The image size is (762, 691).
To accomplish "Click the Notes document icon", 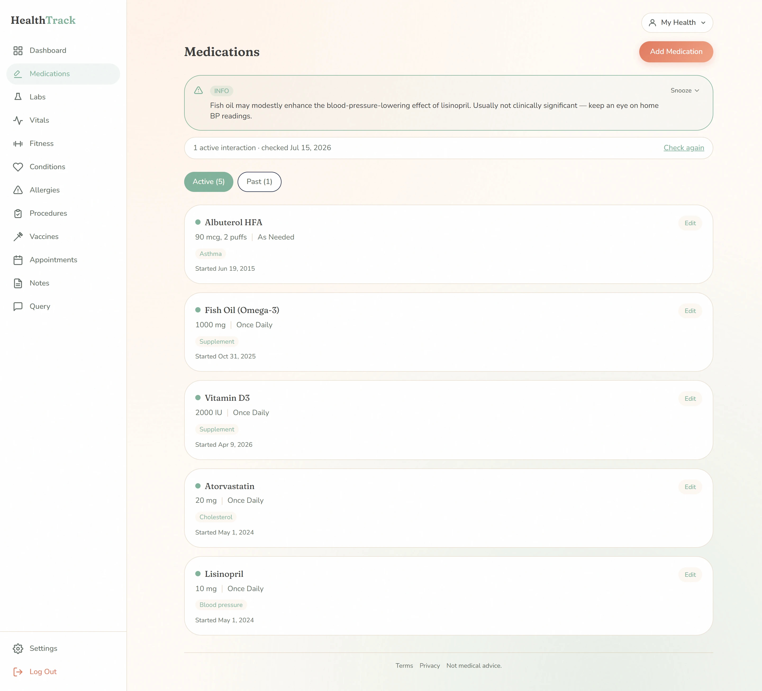I will pyautogui.click(x=18, y=283).
